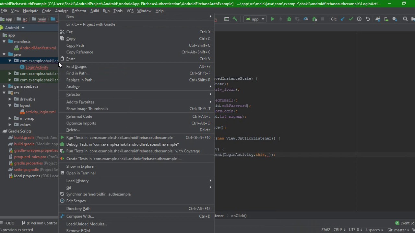Screen dimensions: 415x233
Task: Click the Make Project hammer icon
Action: (x=235, y=19)
